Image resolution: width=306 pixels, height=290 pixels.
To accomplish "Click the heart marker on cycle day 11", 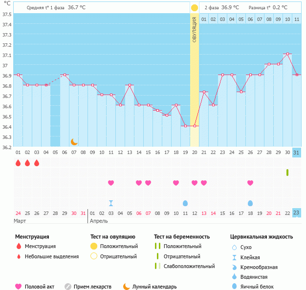I will pyautogui.click(x=111, y=183).
